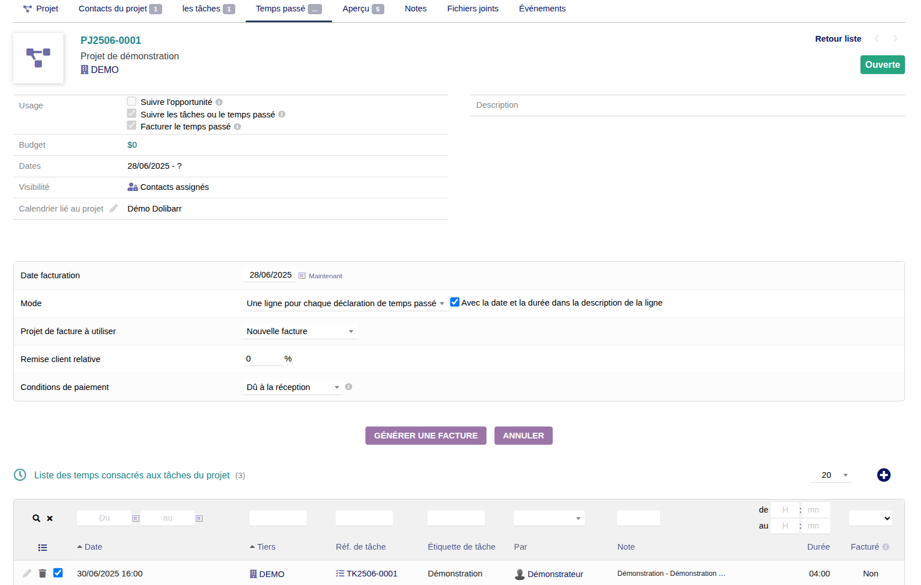Click the Réf. de tâche filter field

pos(364,518)
